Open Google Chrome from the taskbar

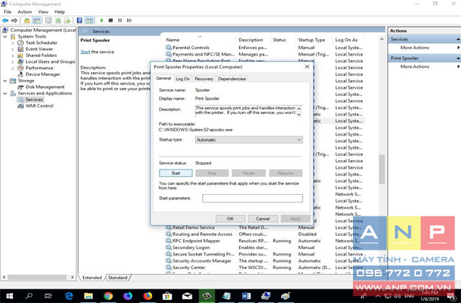pyautogui.click(x=108, y=296)
